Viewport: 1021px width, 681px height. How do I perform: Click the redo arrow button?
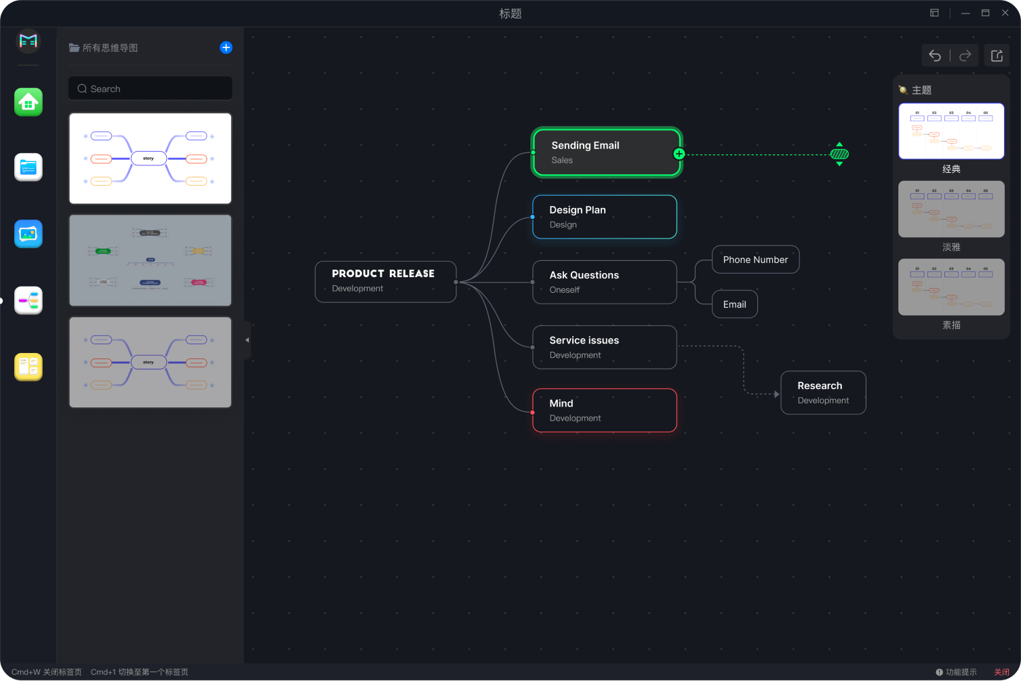(x=965, y=56)
